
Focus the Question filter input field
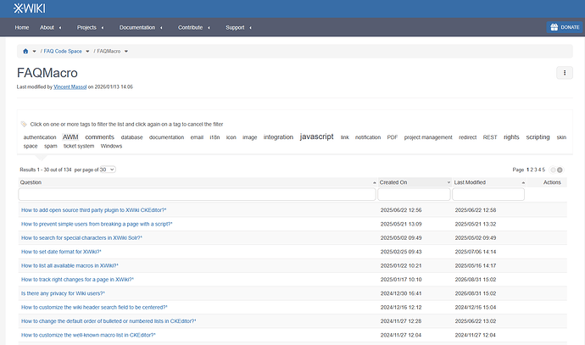click(x=197, y=194)
